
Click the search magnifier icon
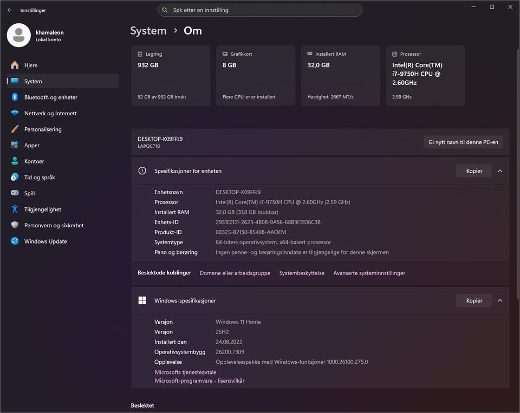pyautogui.click(x=165, y=10)
